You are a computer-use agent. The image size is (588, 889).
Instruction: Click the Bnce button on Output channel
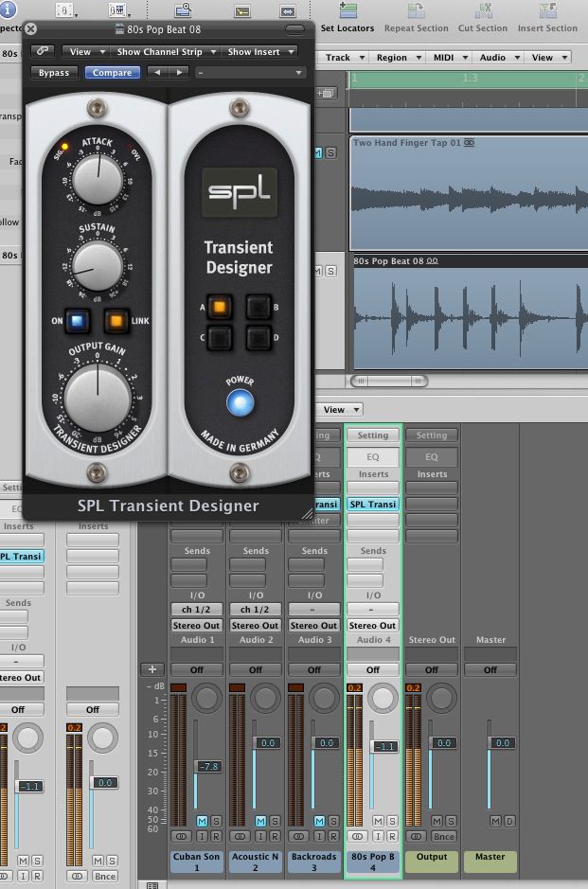pos(443,836)
